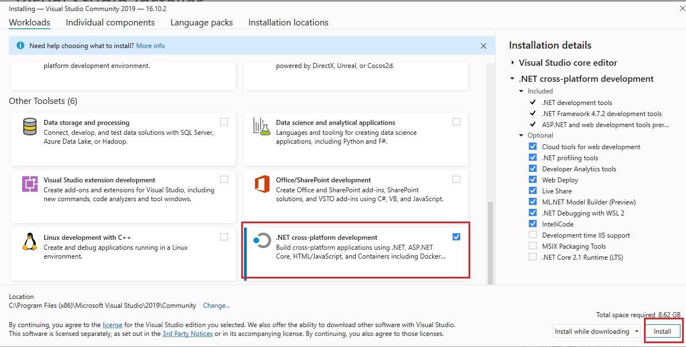
Task: Open the More info link
Action: [150, 46]
